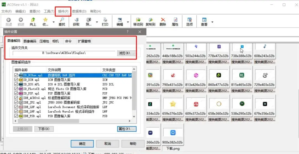Click the help question mark in plugin dialog
Screen dimensions: 299x154
click(x=128, y=32)
